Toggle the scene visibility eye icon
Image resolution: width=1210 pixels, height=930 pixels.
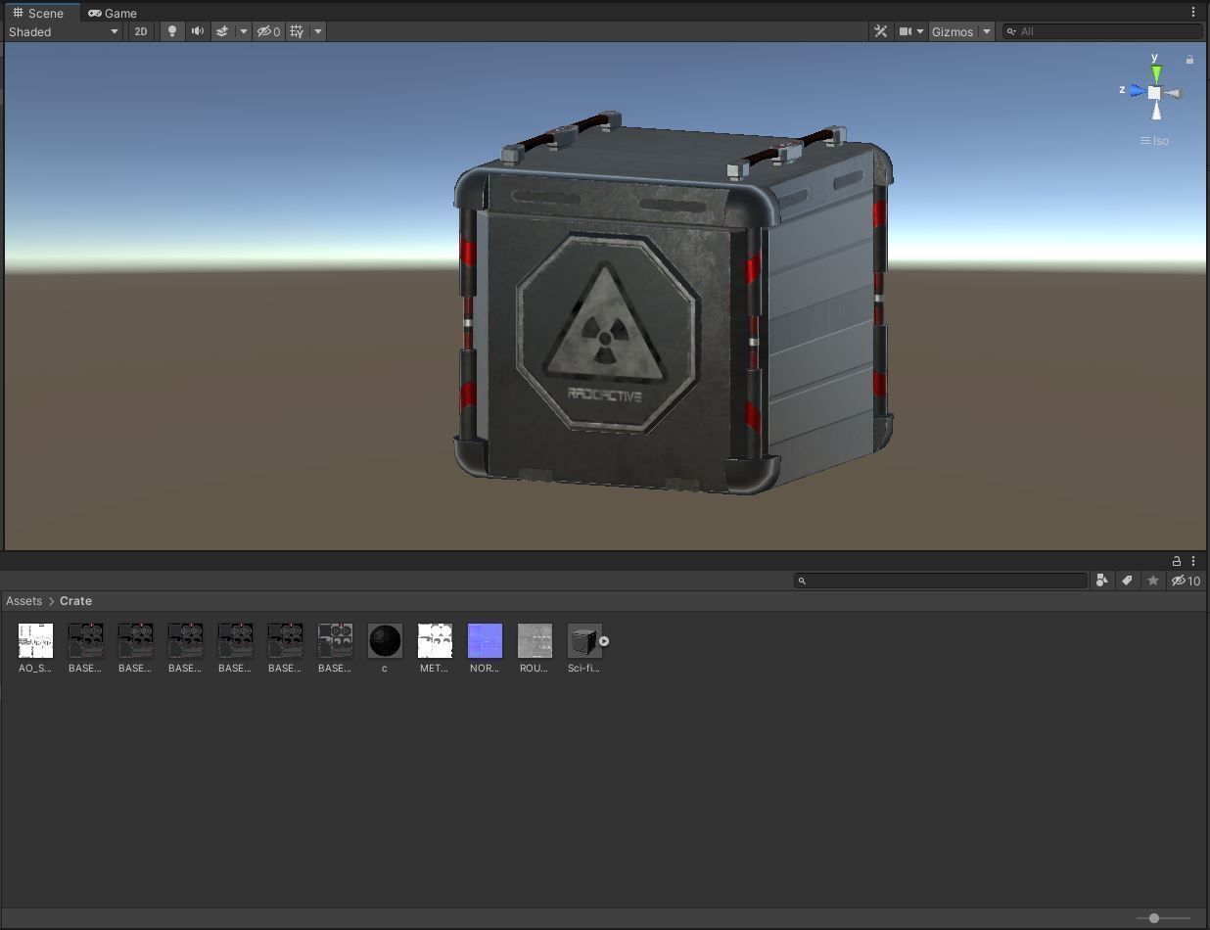(264, 31)
